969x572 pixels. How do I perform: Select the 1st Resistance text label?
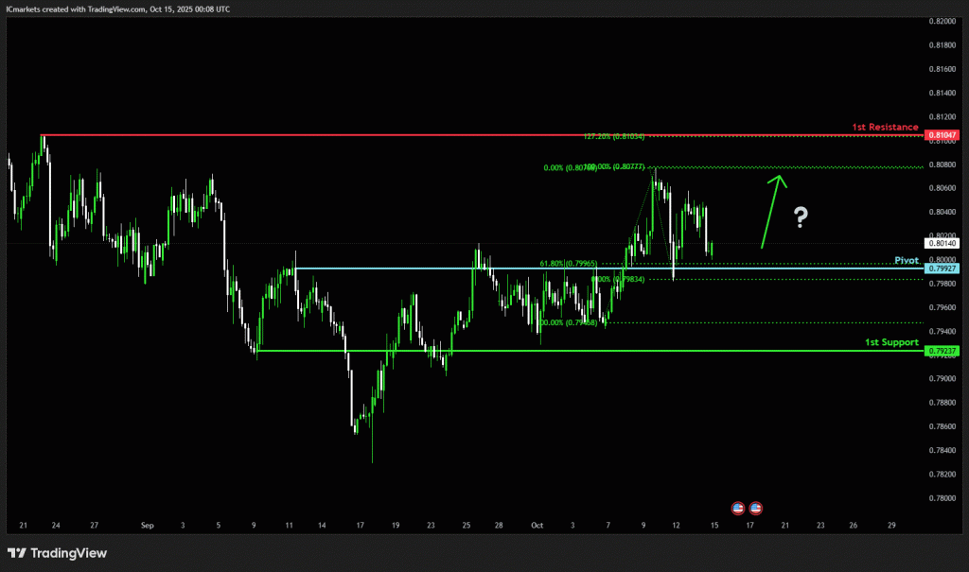point(885,127)
